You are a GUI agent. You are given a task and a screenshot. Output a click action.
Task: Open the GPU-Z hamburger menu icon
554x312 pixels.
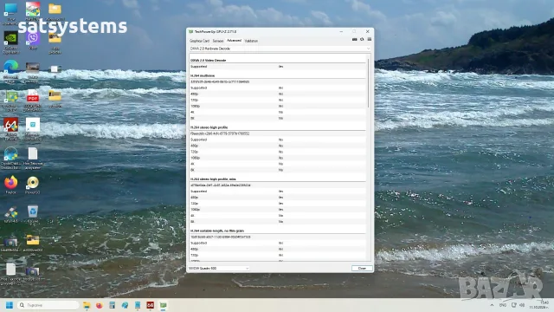[x=370, y=40]
